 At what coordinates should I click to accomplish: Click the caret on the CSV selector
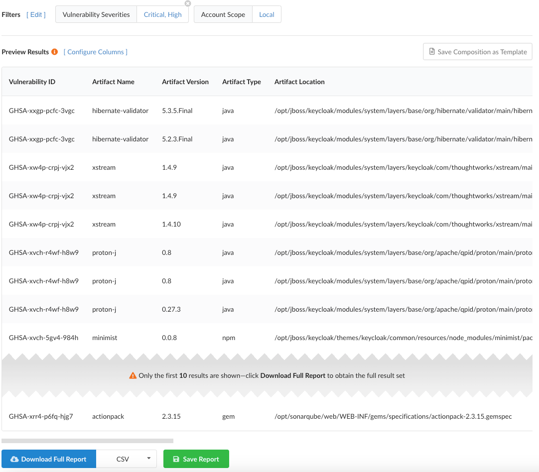[x=148, y=459]
